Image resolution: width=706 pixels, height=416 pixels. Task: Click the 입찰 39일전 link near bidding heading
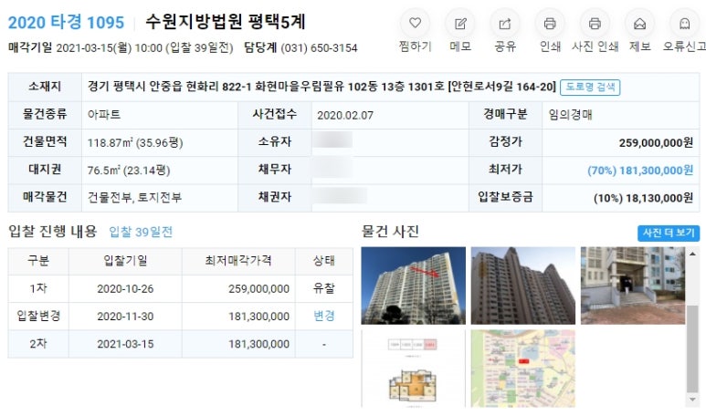141,232
